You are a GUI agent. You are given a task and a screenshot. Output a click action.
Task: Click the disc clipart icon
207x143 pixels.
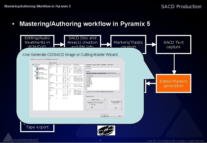coord(106,130)
